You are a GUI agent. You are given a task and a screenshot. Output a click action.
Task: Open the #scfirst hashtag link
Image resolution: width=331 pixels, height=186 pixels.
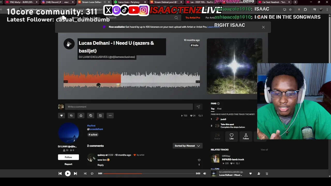click(x=91, y=126)
